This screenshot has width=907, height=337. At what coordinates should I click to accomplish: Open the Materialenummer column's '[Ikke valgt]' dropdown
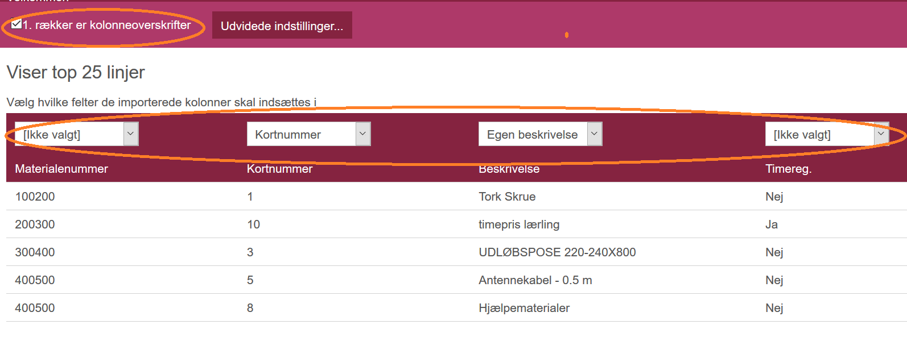pyautogui.click(x=76, y=134)
